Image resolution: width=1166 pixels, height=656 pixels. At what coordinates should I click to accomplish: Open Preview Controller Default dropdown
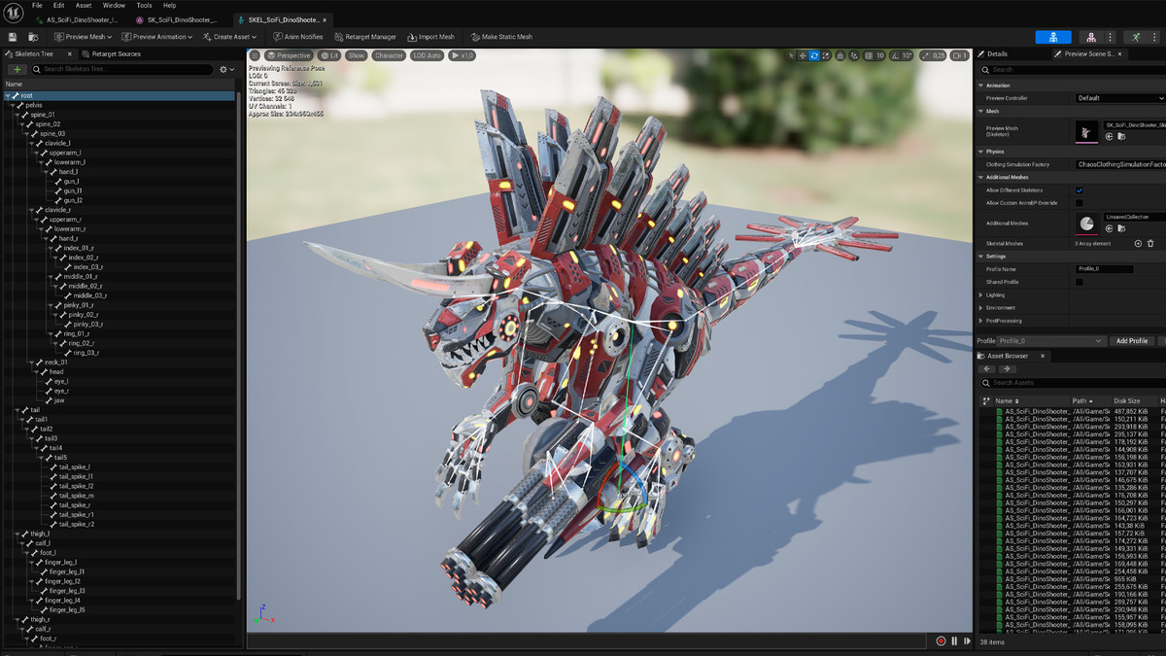point(1120,98)
